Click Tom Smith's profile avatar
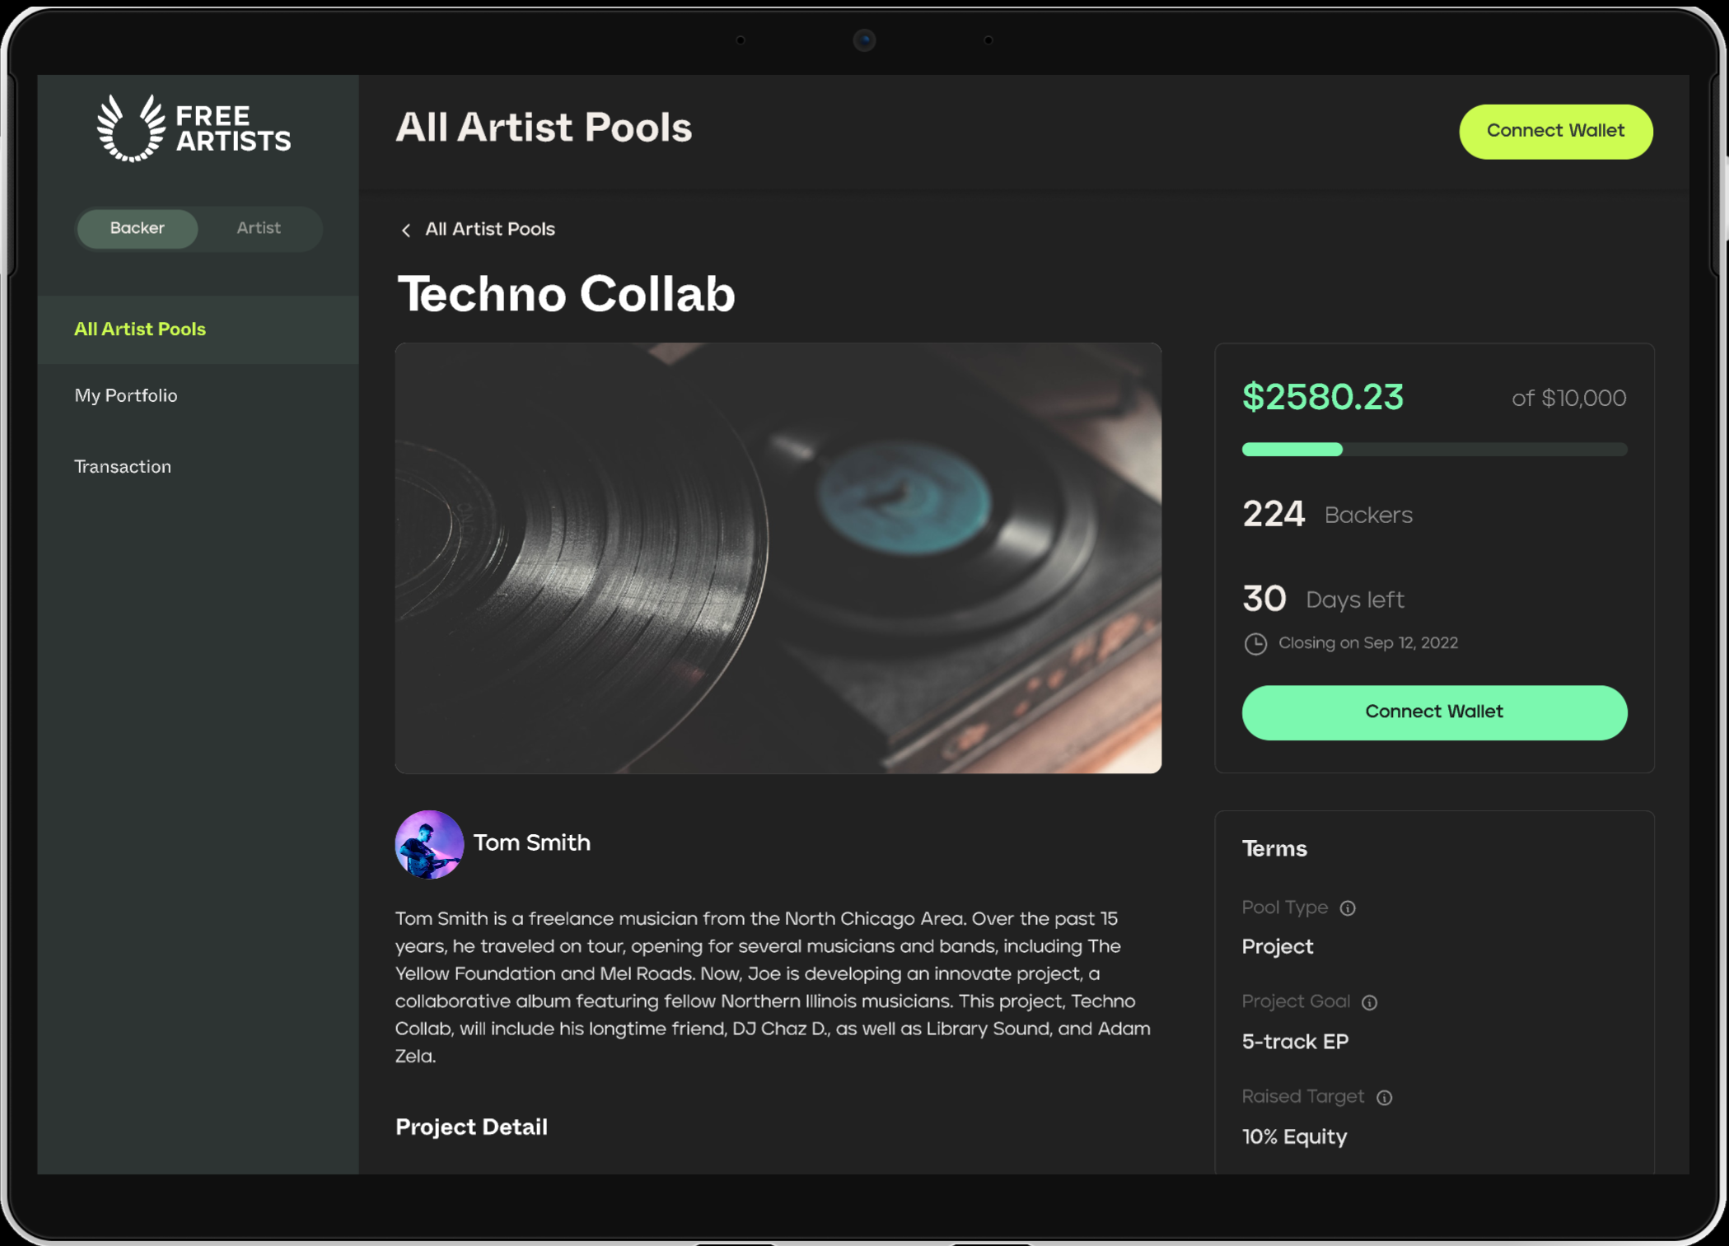This screenshot has height=1246, width=1729. point(429,844)
